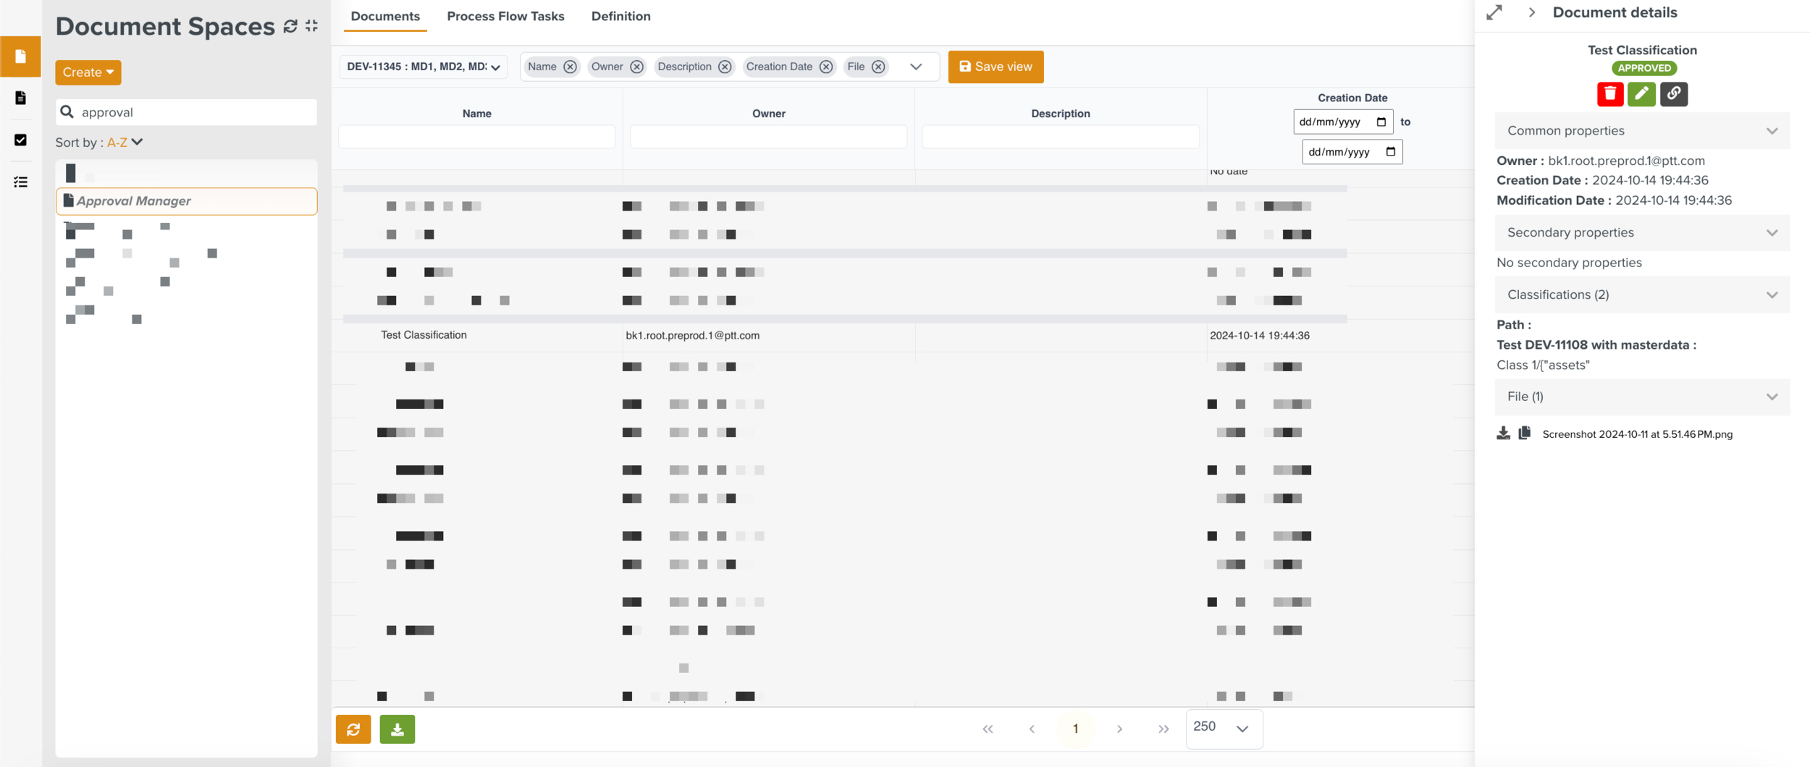Viewport: 1810px width, 767px height.
Task: Delete the document with red trash button
Action: 1610,94
